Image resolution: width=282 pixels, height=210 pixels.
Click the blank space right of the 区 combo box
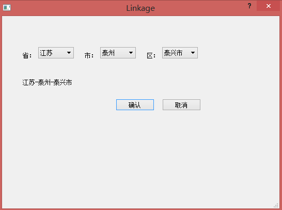238,53
